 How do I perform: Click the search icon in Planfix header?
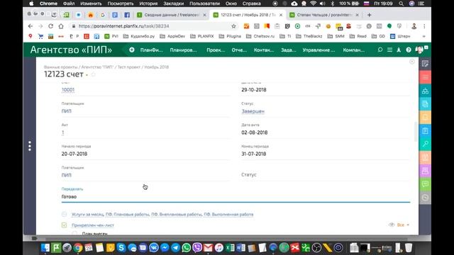point(380,50)
